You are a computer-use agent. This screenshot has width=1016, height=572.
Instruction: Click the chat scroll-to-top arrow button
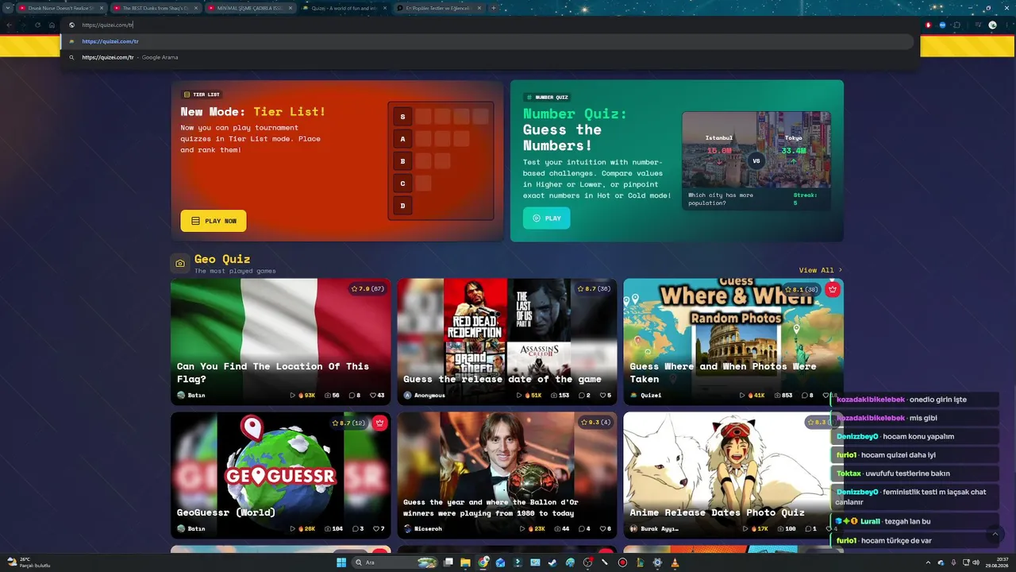995,535
